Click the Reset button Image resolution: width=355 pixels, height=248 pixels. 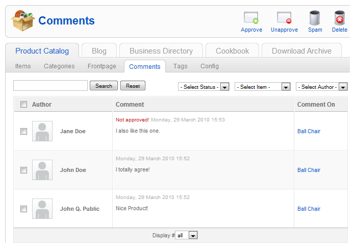133,86
